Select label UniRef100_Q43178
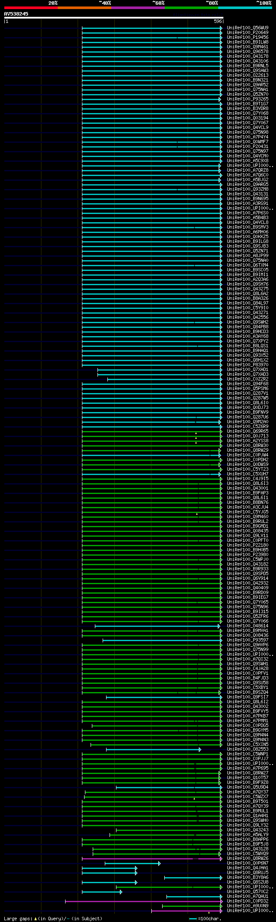276x922 pixels. (x=248, y=56)
